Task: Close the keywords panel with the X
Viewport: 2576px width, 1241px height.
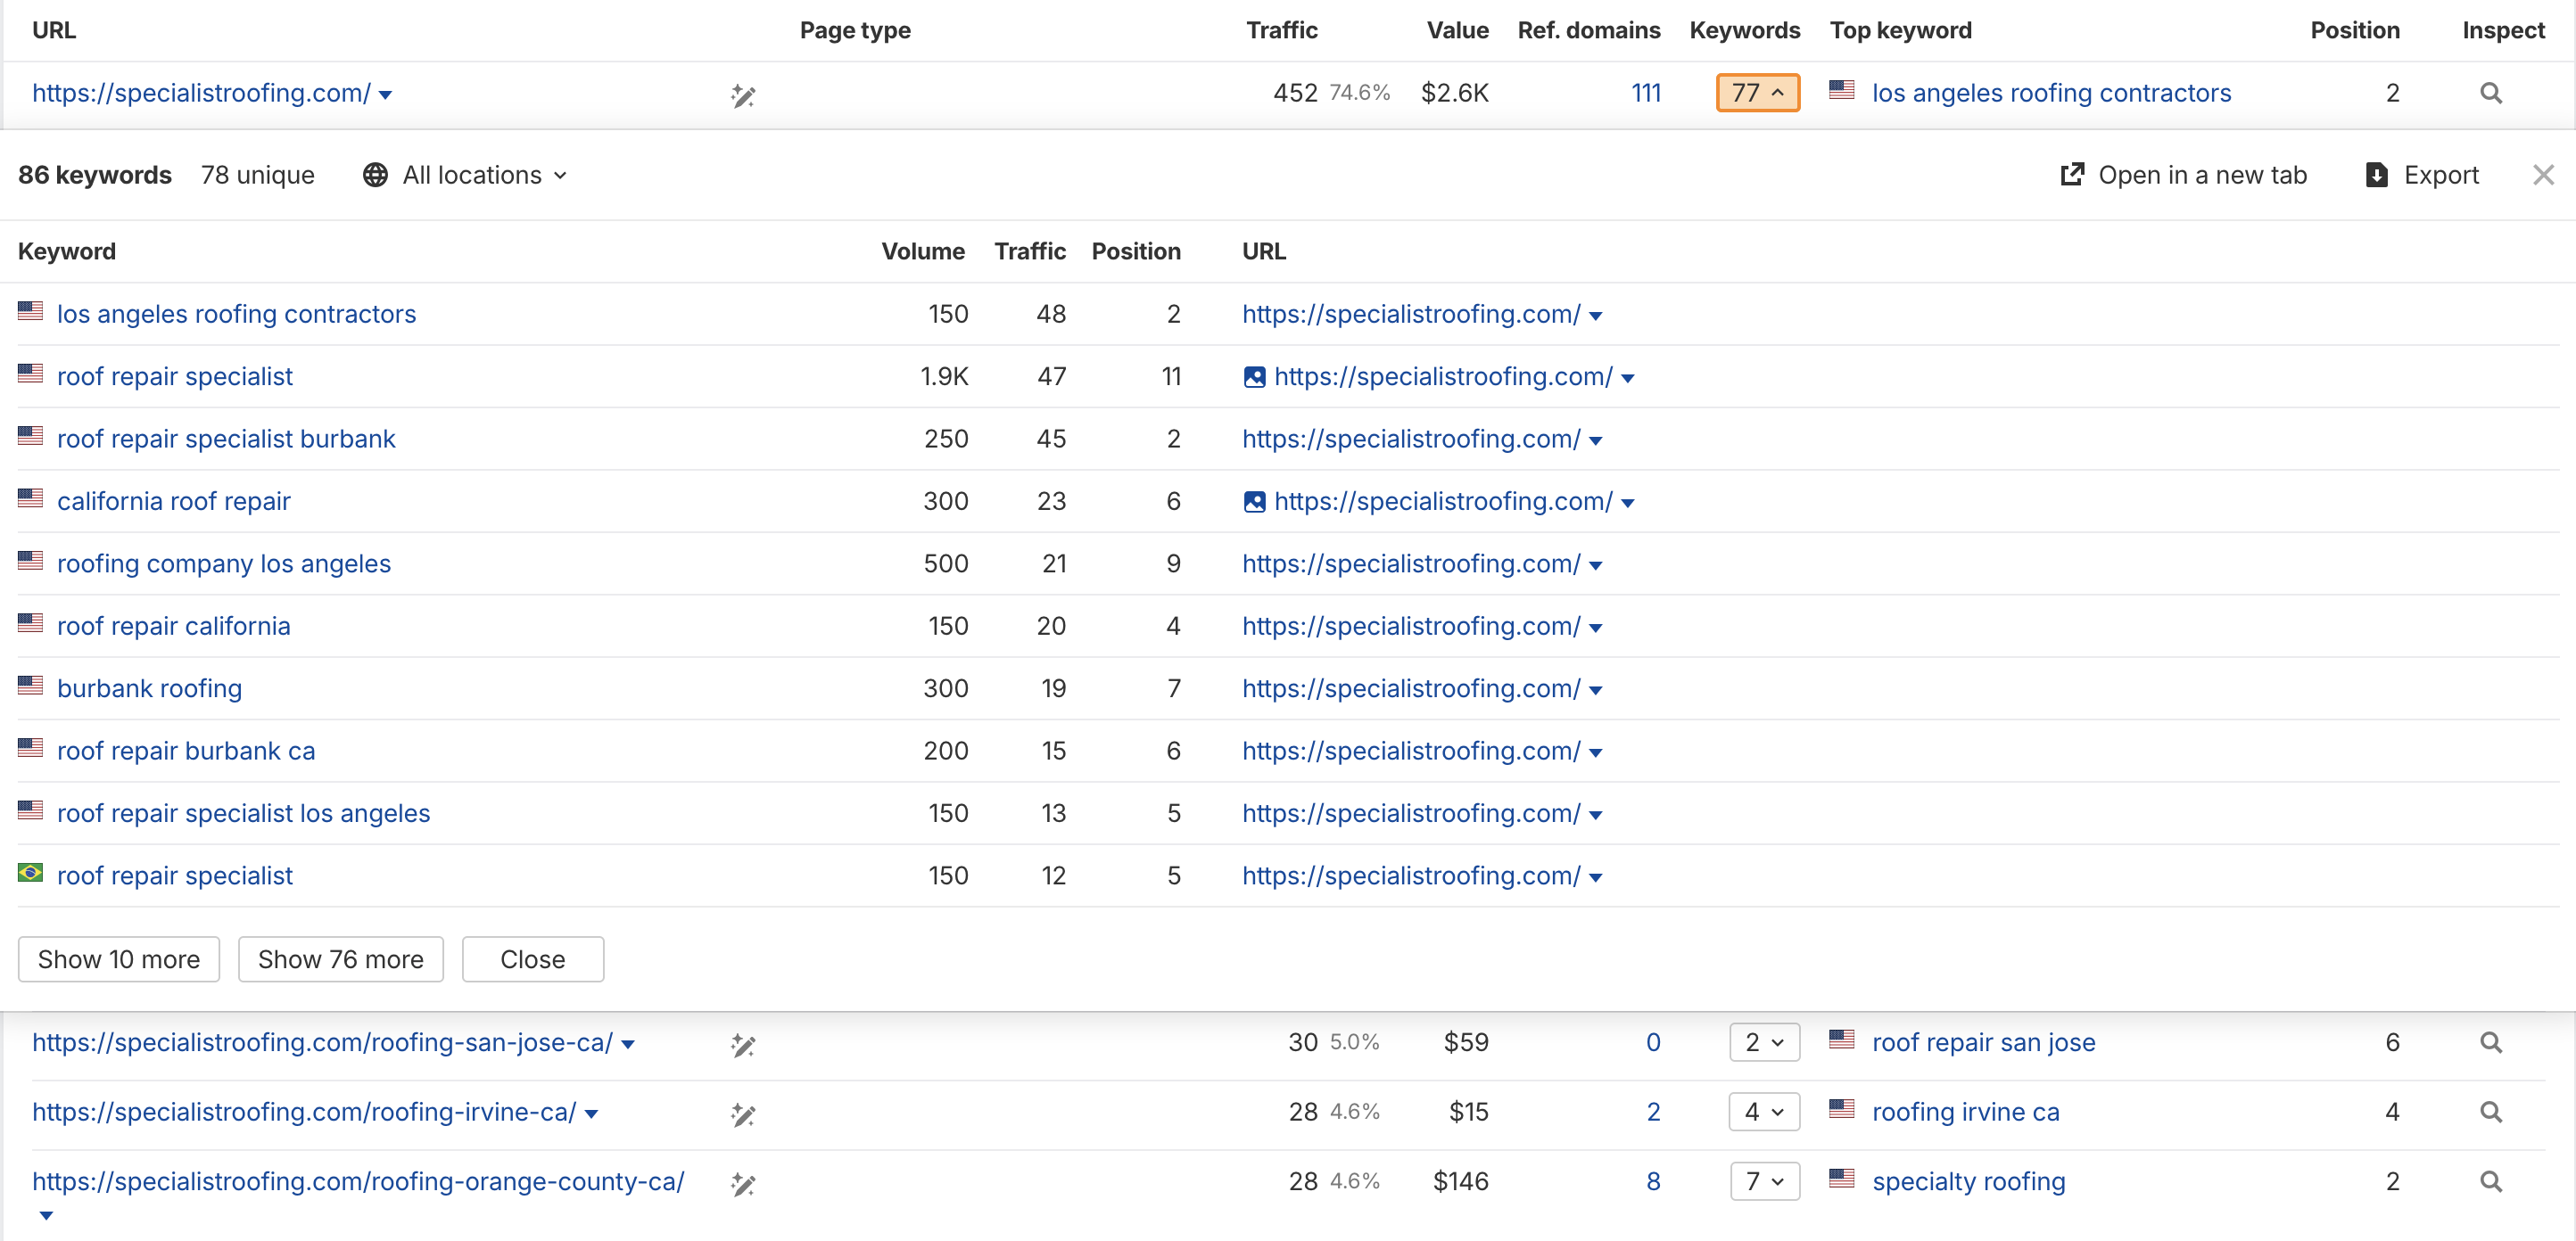Action: click(x=2543, y=174)
